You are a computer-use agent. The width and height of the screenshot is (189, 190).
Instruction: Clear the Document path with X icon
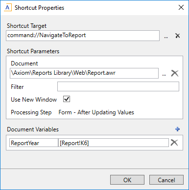pyautogui.click(x=175, y=73)
